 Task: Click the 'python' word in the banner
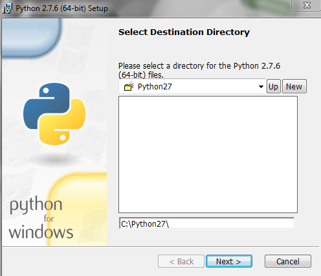[x=36, y=205]
